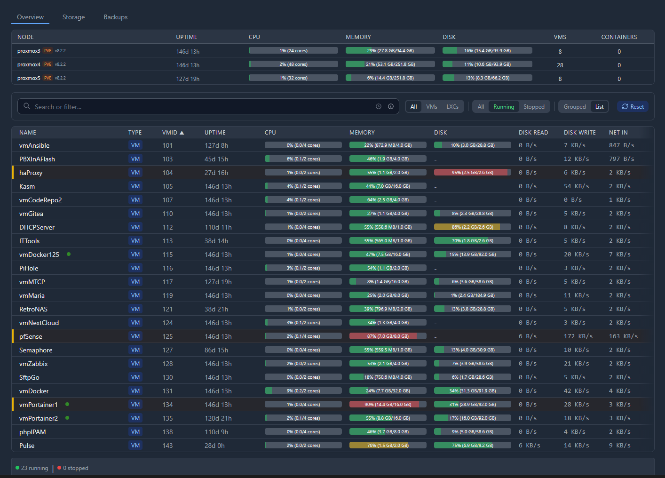The width and height of the screenshot is (665, 478).
Task: Click the green status dot beside vmPortainer2
Action: click(67, 418)
